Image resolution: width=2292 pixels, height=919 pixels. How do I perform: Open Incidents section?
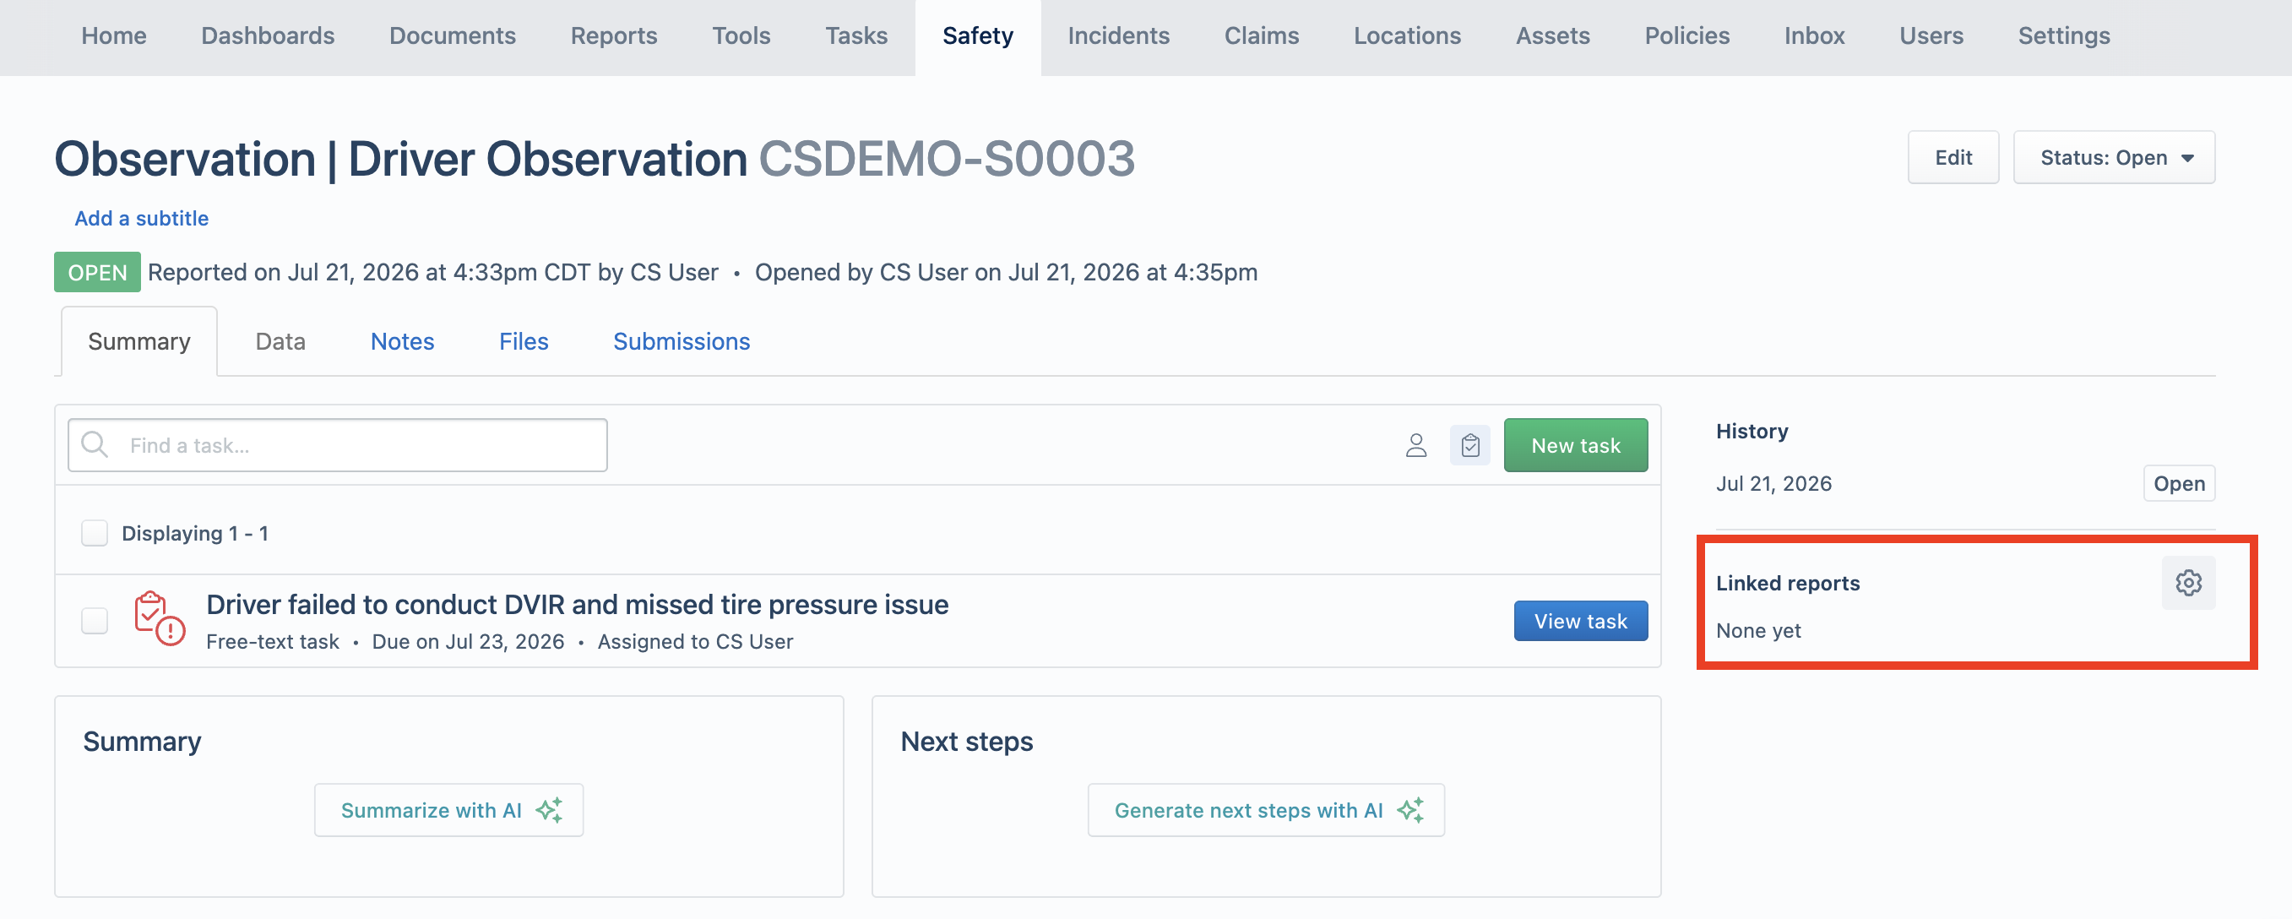(1118, 35)
